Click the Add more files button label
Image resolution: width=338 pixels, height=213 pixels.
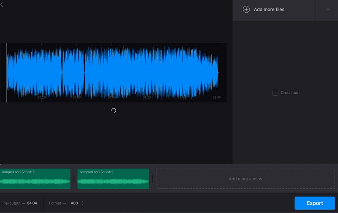(269, 9)
